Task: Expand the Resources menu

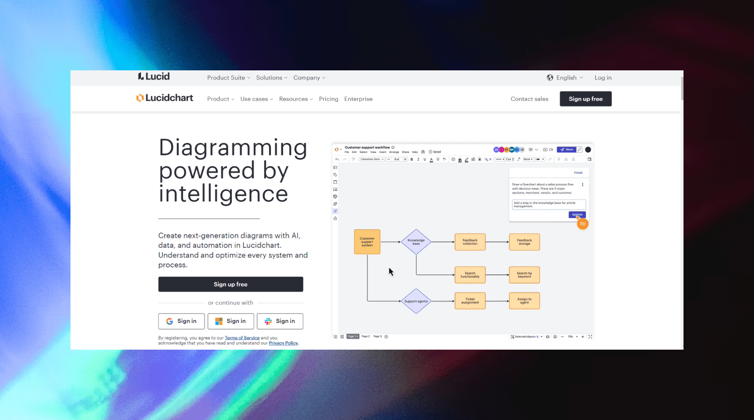Action: (x=296, y=99)
